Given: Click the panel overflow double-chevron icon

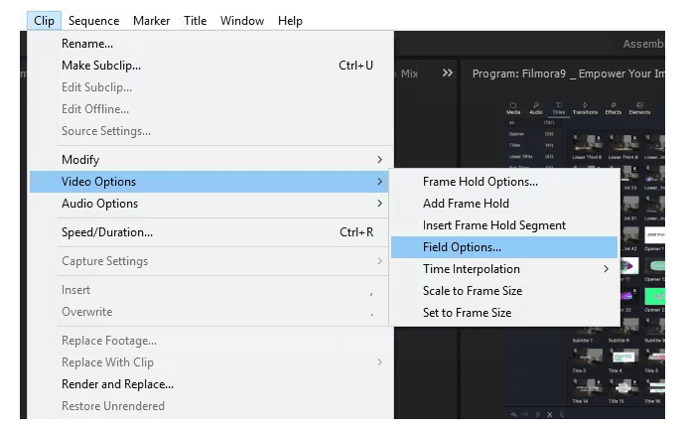Looking at the screenshot, I should (448, 73).
